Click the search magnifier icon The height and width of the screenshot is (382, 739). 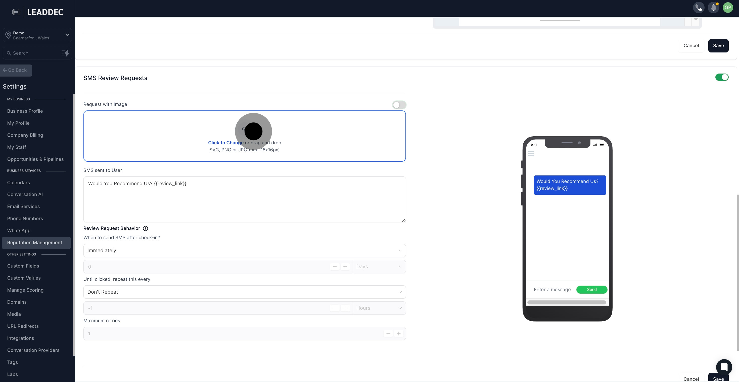pos(9,53)
